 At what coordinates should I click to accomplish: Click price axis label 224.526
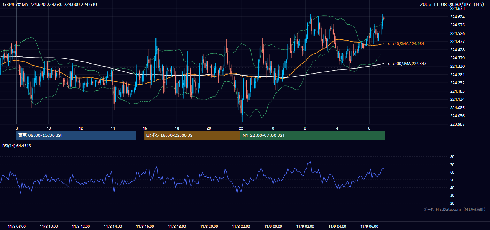(457, 33)
